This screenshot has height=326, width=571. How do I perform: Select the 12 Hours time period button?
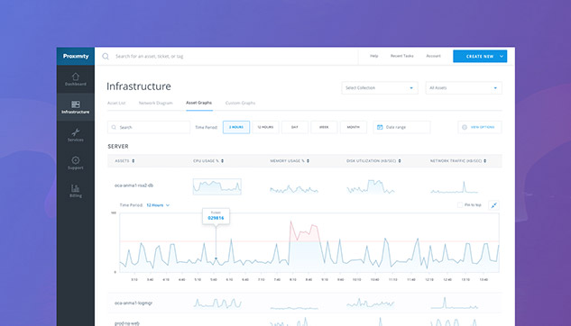[265, 127]
